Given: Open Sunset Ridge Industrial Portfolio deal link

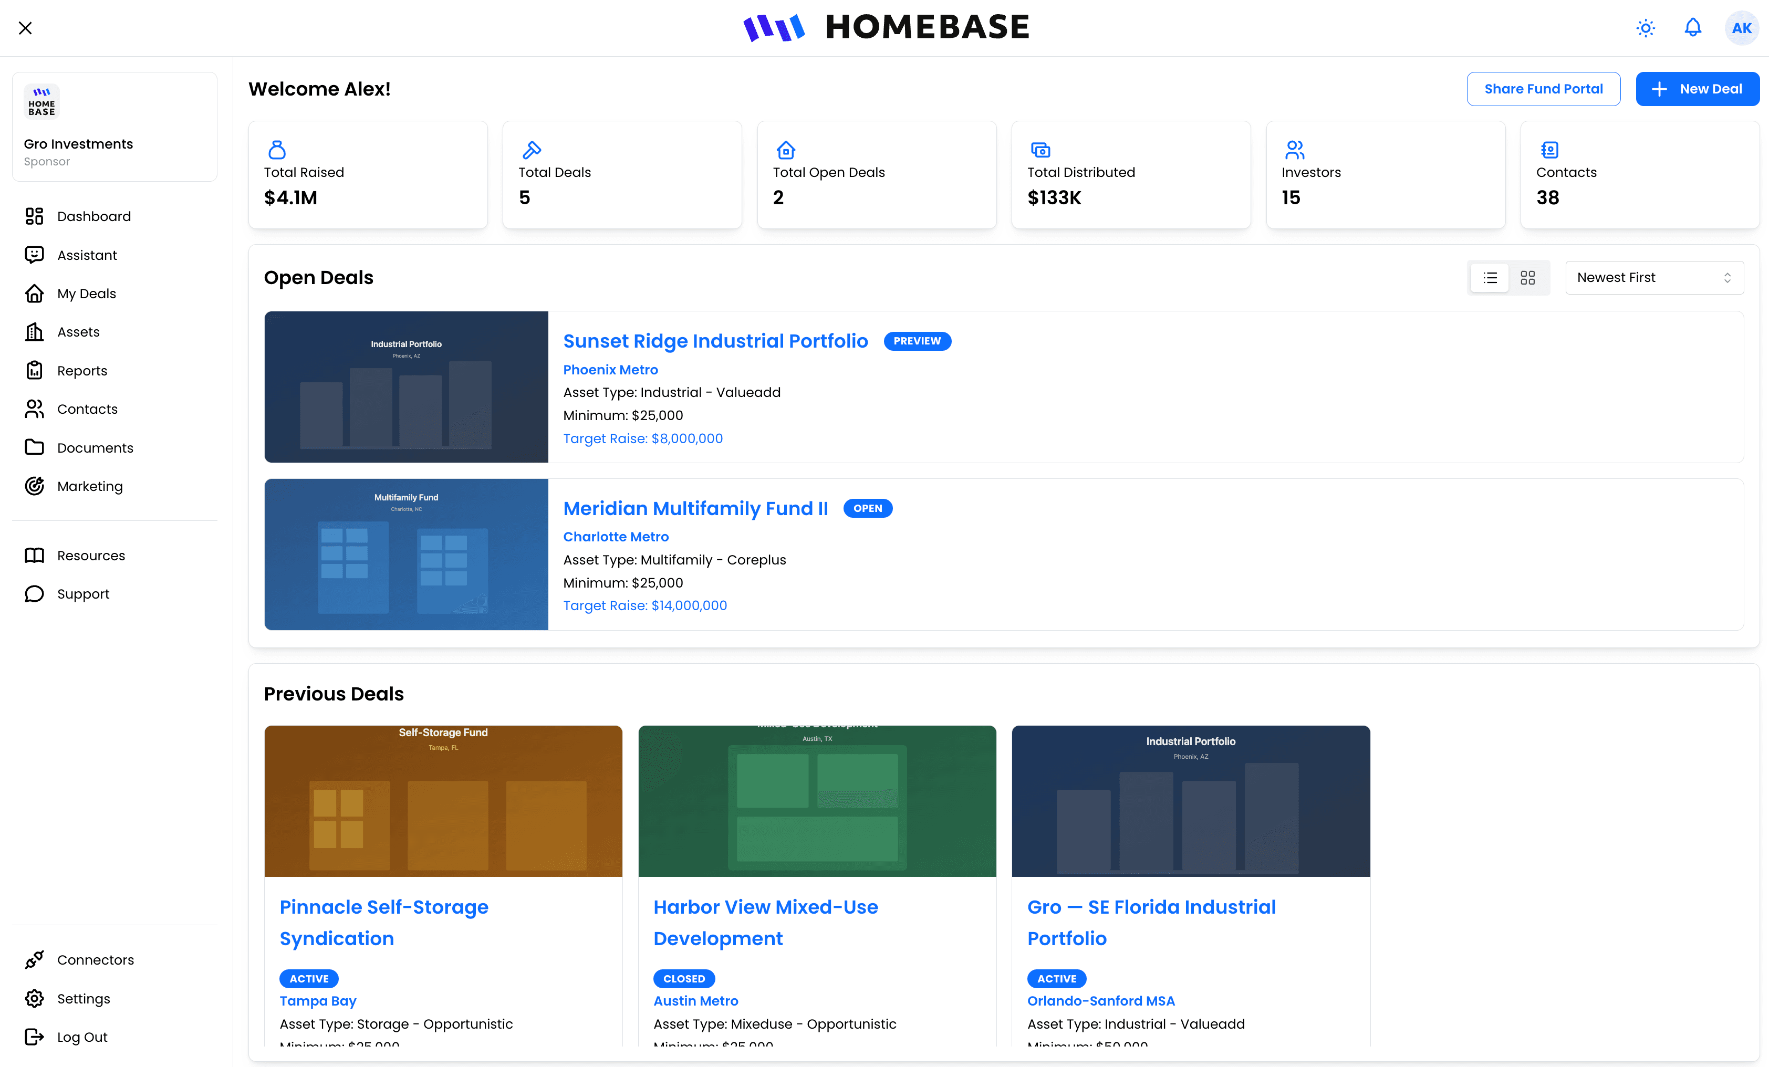Looking at the screenshot, I should click(715, 341).
